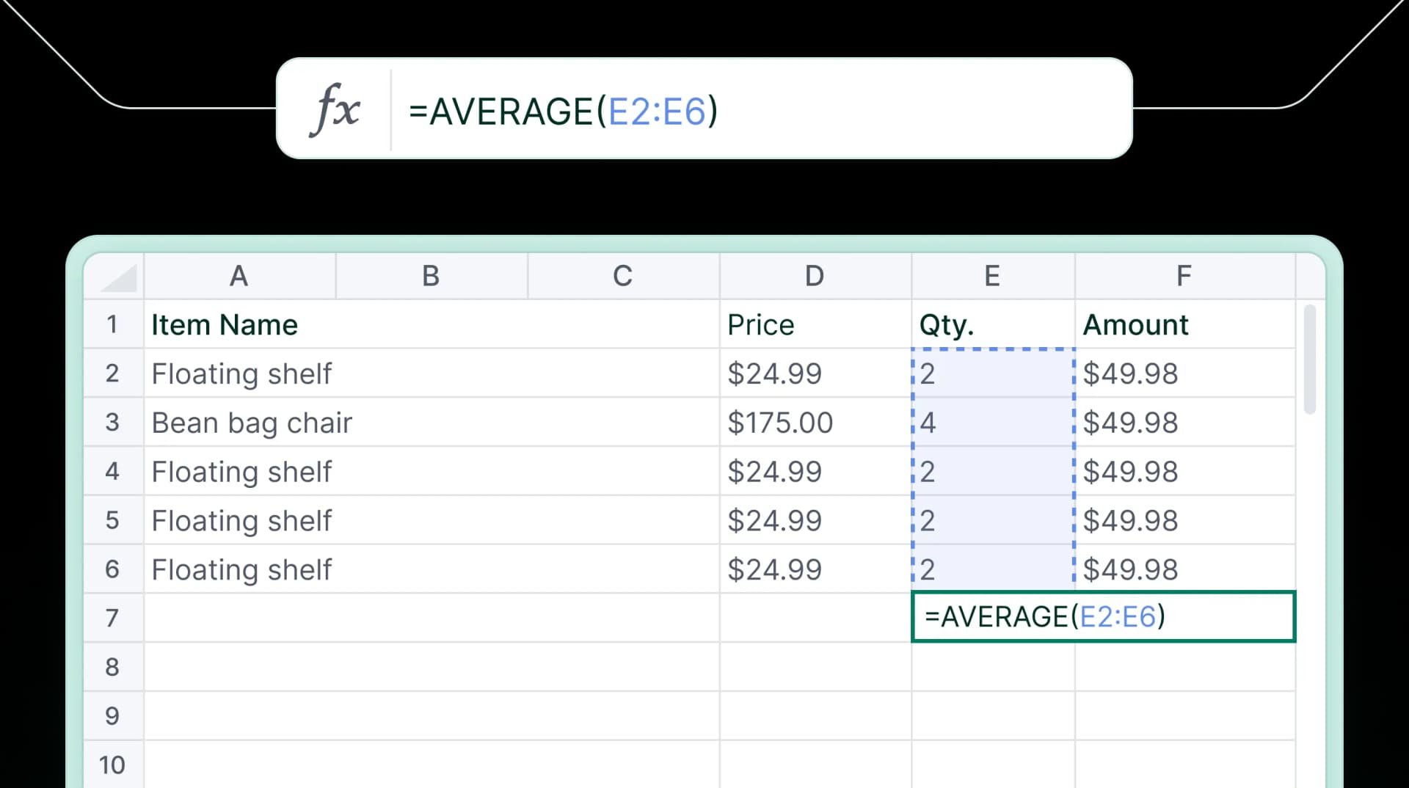Click empty cell E8 in row 8
Image resolution: width=1409 pixels, height=788 pixels.
[x=993, y=667]
